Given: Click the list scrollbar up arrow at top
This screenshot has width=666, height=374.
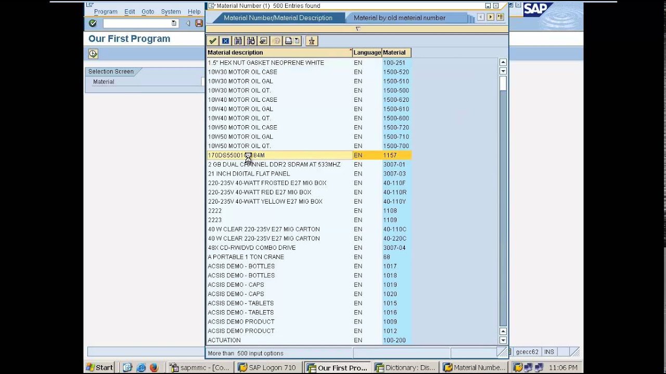Looking at the screenshot, I should (x=503, y=62).
